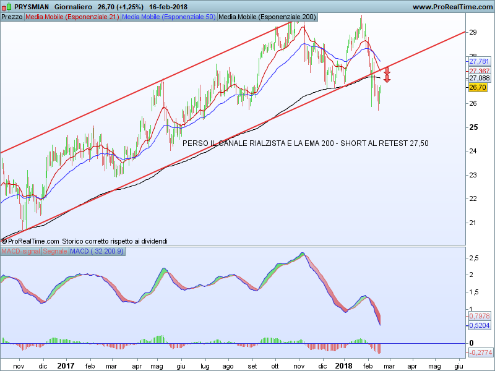Select the short al retest annotation text

click(306, 143)
